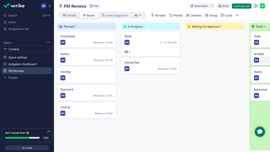Open the Asana card
270x152 pixels.
point(260,75)
